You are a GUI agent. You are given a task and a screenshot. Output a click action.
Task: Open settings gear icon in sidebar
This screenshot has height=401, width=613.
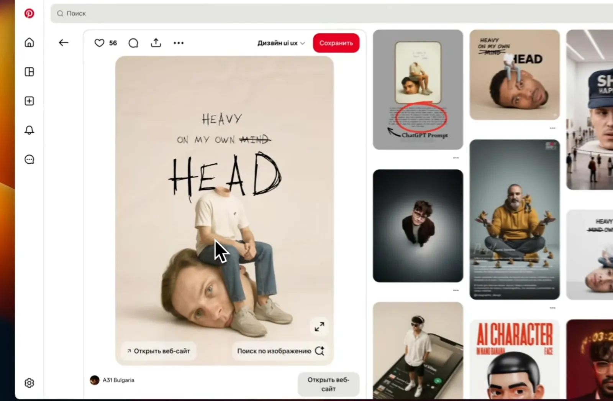click(29, 383)
